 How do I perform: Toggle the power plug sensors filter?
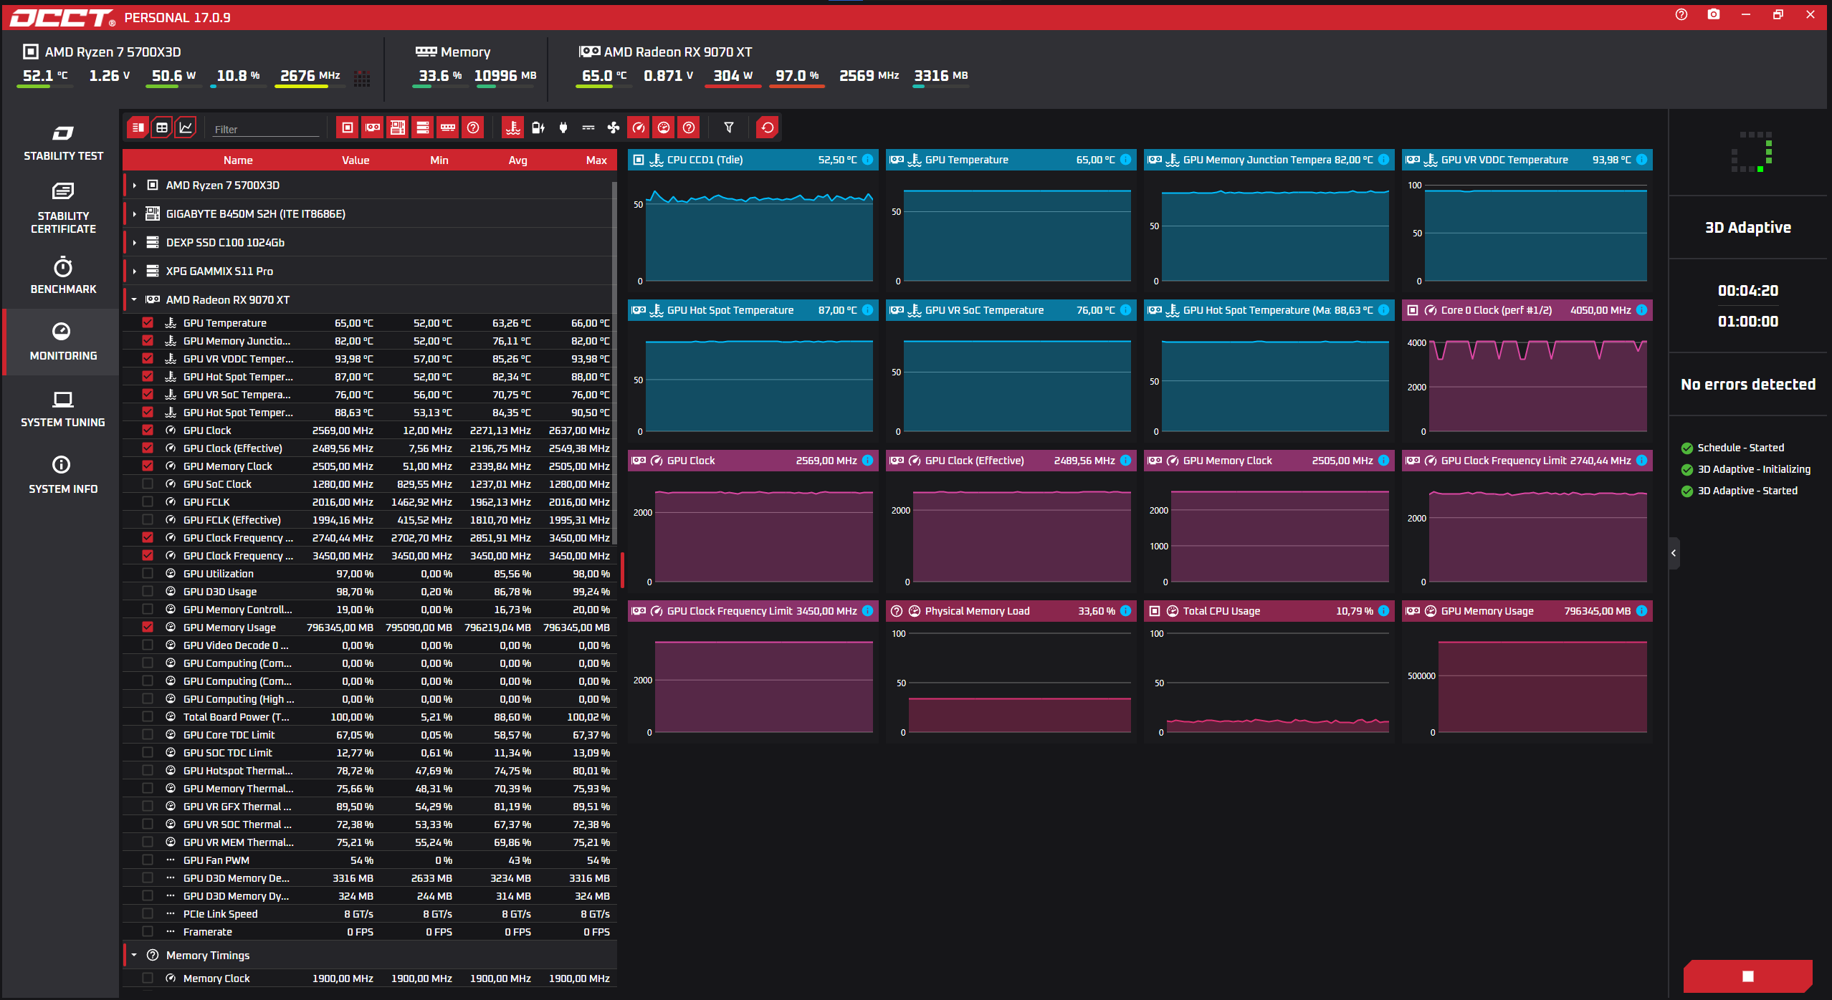click(563, 128)
